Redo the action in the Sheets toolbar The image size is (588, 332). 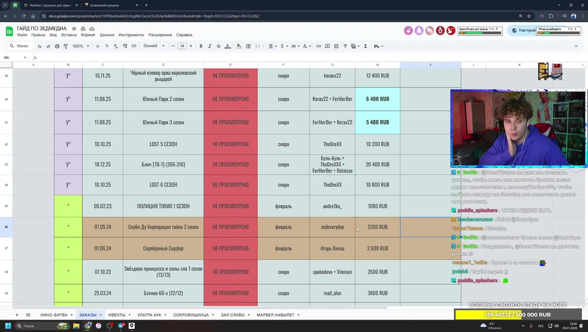(x=48, y=46)
